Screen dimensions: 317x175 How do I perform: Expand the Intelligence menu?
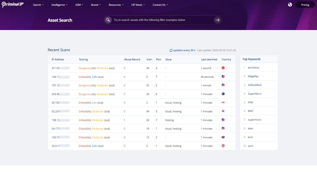pos(59,5)
